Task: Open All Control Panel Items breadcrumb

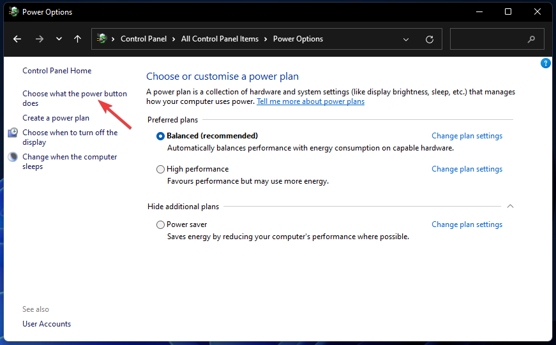Action: click(220, 39)
